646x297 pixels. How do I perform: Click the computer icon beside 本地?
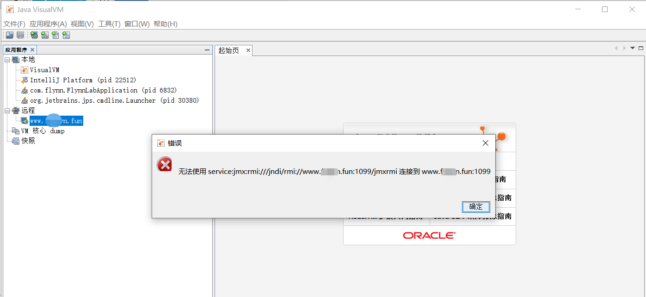(16, 60)
